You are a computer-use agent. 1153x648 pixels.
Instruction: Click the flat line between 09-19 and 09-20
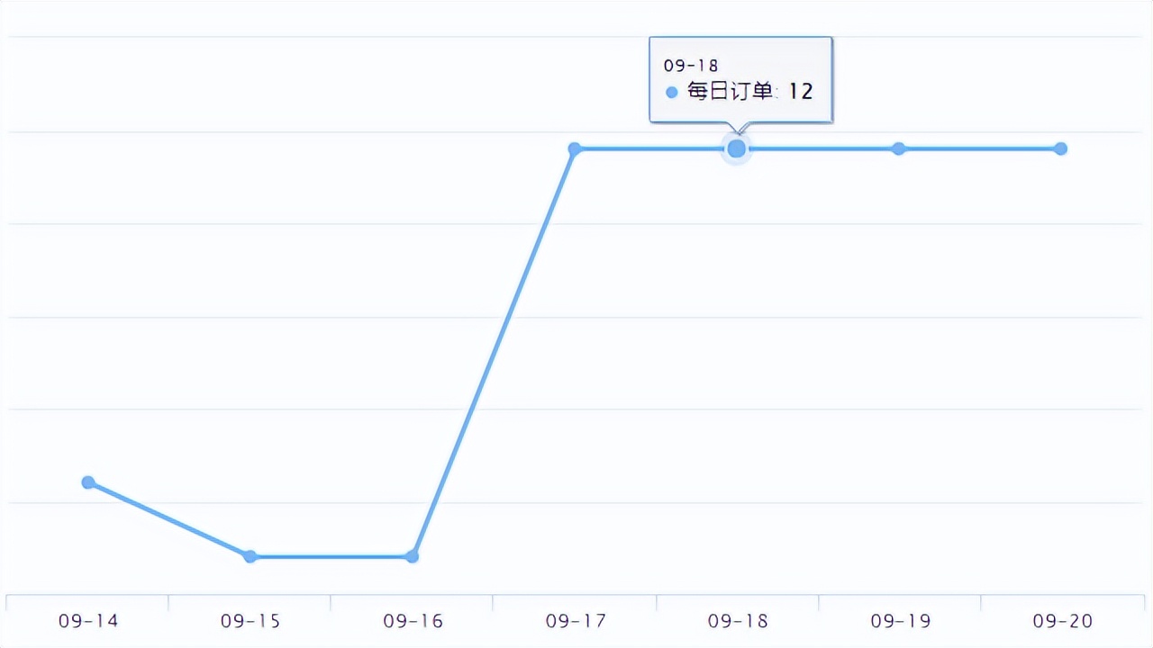[x=980, y=148]
